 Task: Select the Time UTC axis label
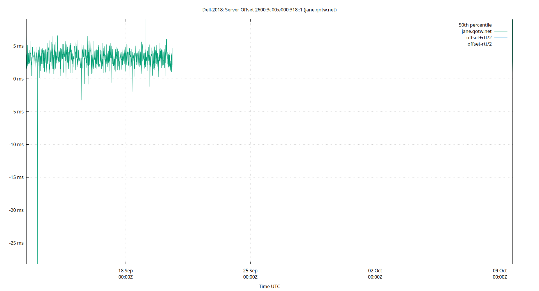(269, 286)
